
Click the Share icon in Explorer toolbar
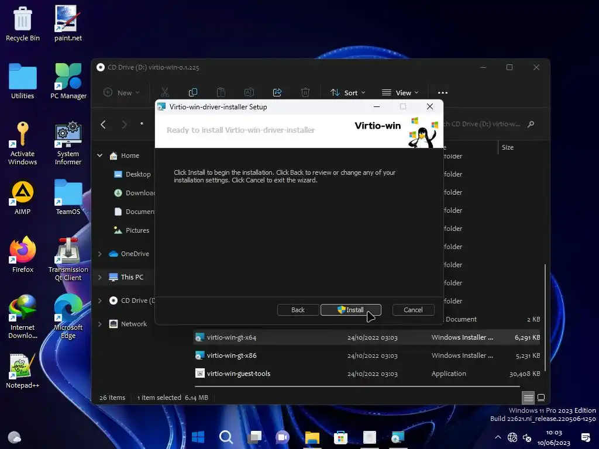click(277, 92)
